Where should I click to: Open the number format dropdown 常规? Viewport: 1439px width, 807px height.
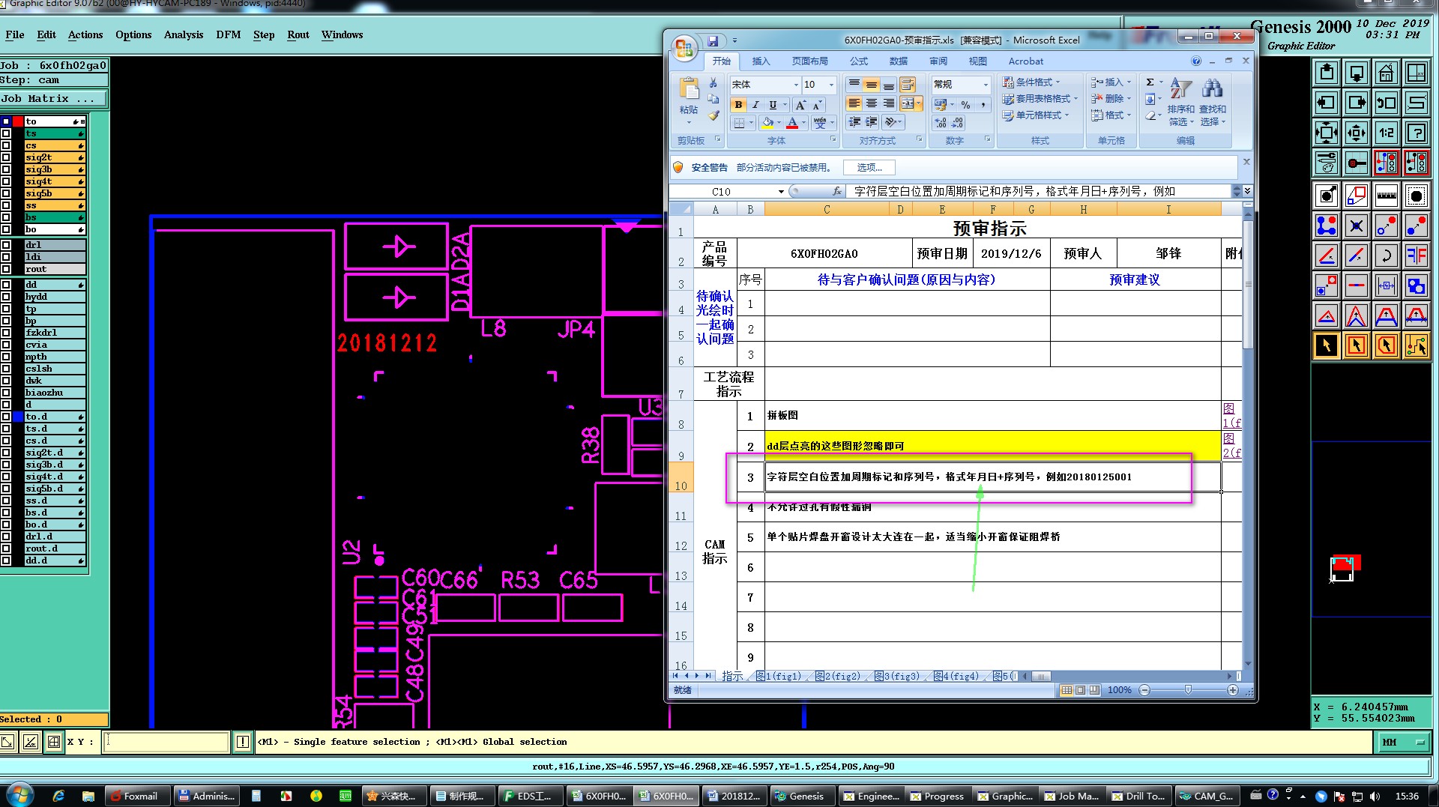(986, 85)
